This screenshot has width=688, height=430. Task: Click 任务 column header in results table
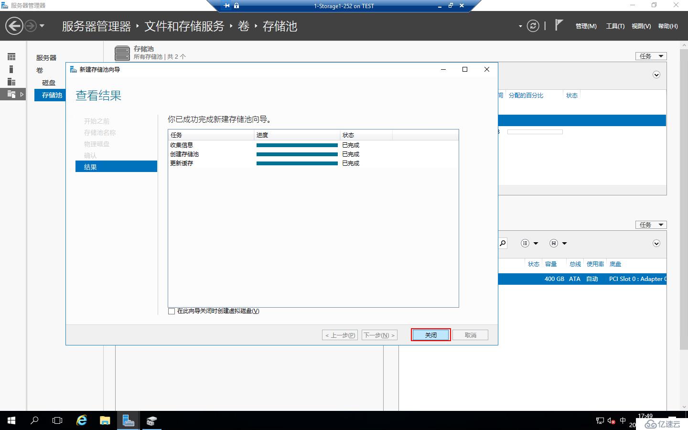[x=211, y=135]
